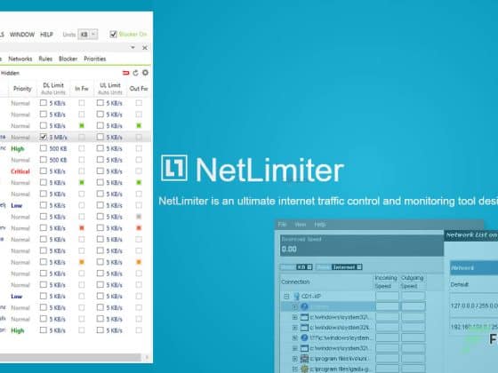Click the question mark icon in the highlighted connection row
The image size is (498, 373).
304,306
